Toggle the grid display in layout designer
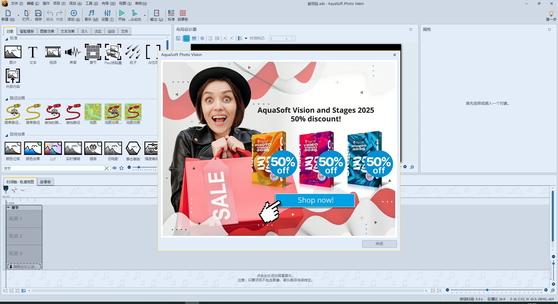 (x=202, y=38)
